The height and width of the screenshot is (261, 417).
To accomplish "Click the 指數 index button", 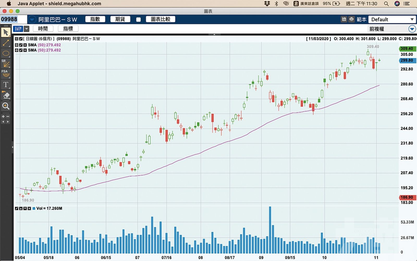I will (95, 19).
